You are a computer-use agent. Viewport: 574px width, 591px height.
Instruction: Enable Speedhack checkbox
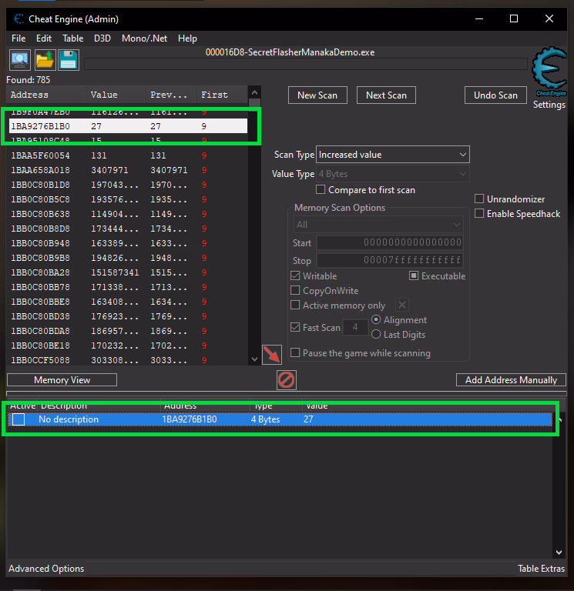[x=479, y=213]
